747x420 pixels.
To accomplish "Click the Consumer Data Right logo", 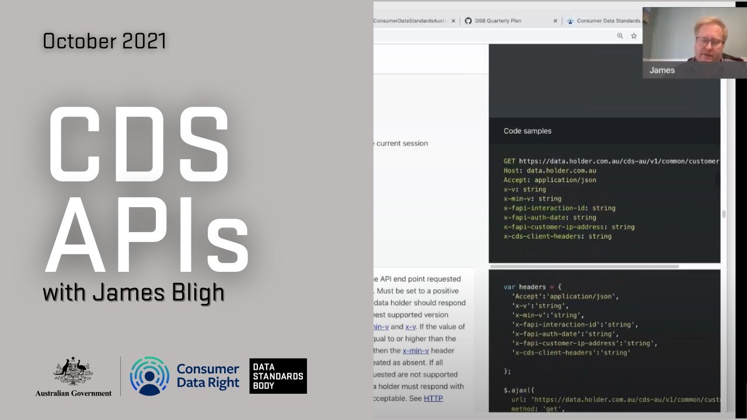I will pyautogui.click(x=184, y=376).
